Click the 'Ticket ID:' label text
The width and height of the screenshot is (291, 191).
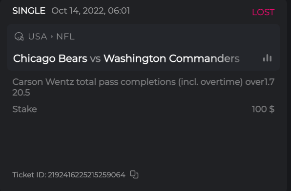(x=29, y=175)
